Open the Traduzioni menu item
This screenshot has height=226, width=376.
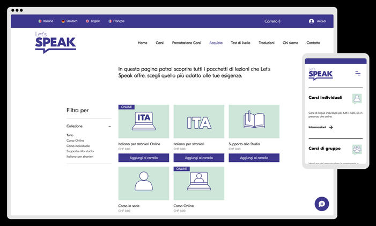[267, 43]
